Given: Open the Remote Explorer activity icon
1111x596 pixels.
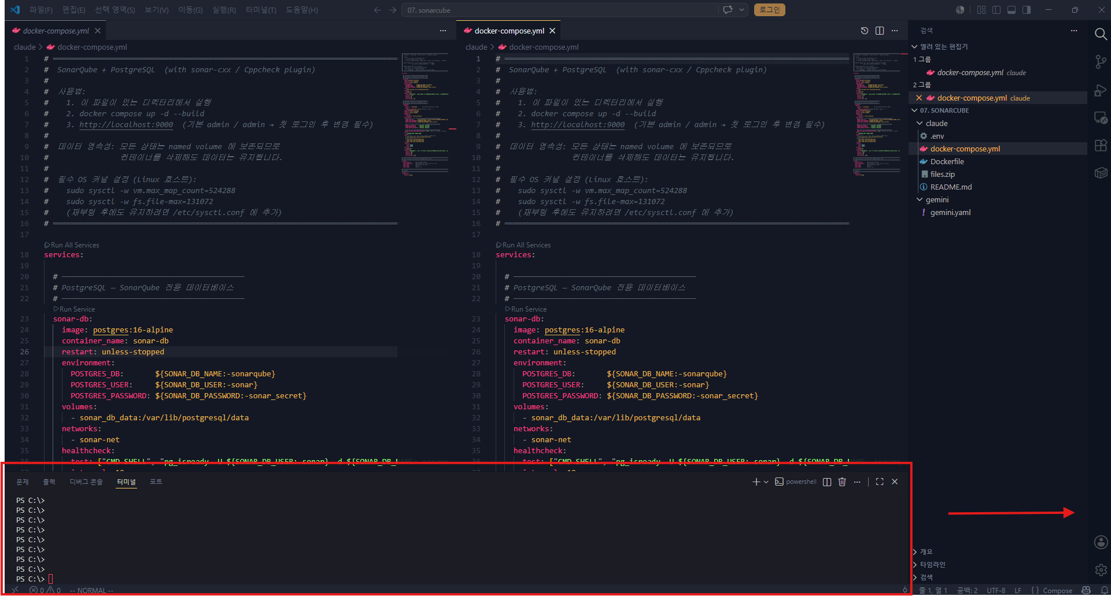Looking at the screenshot, I should 1101,118.
